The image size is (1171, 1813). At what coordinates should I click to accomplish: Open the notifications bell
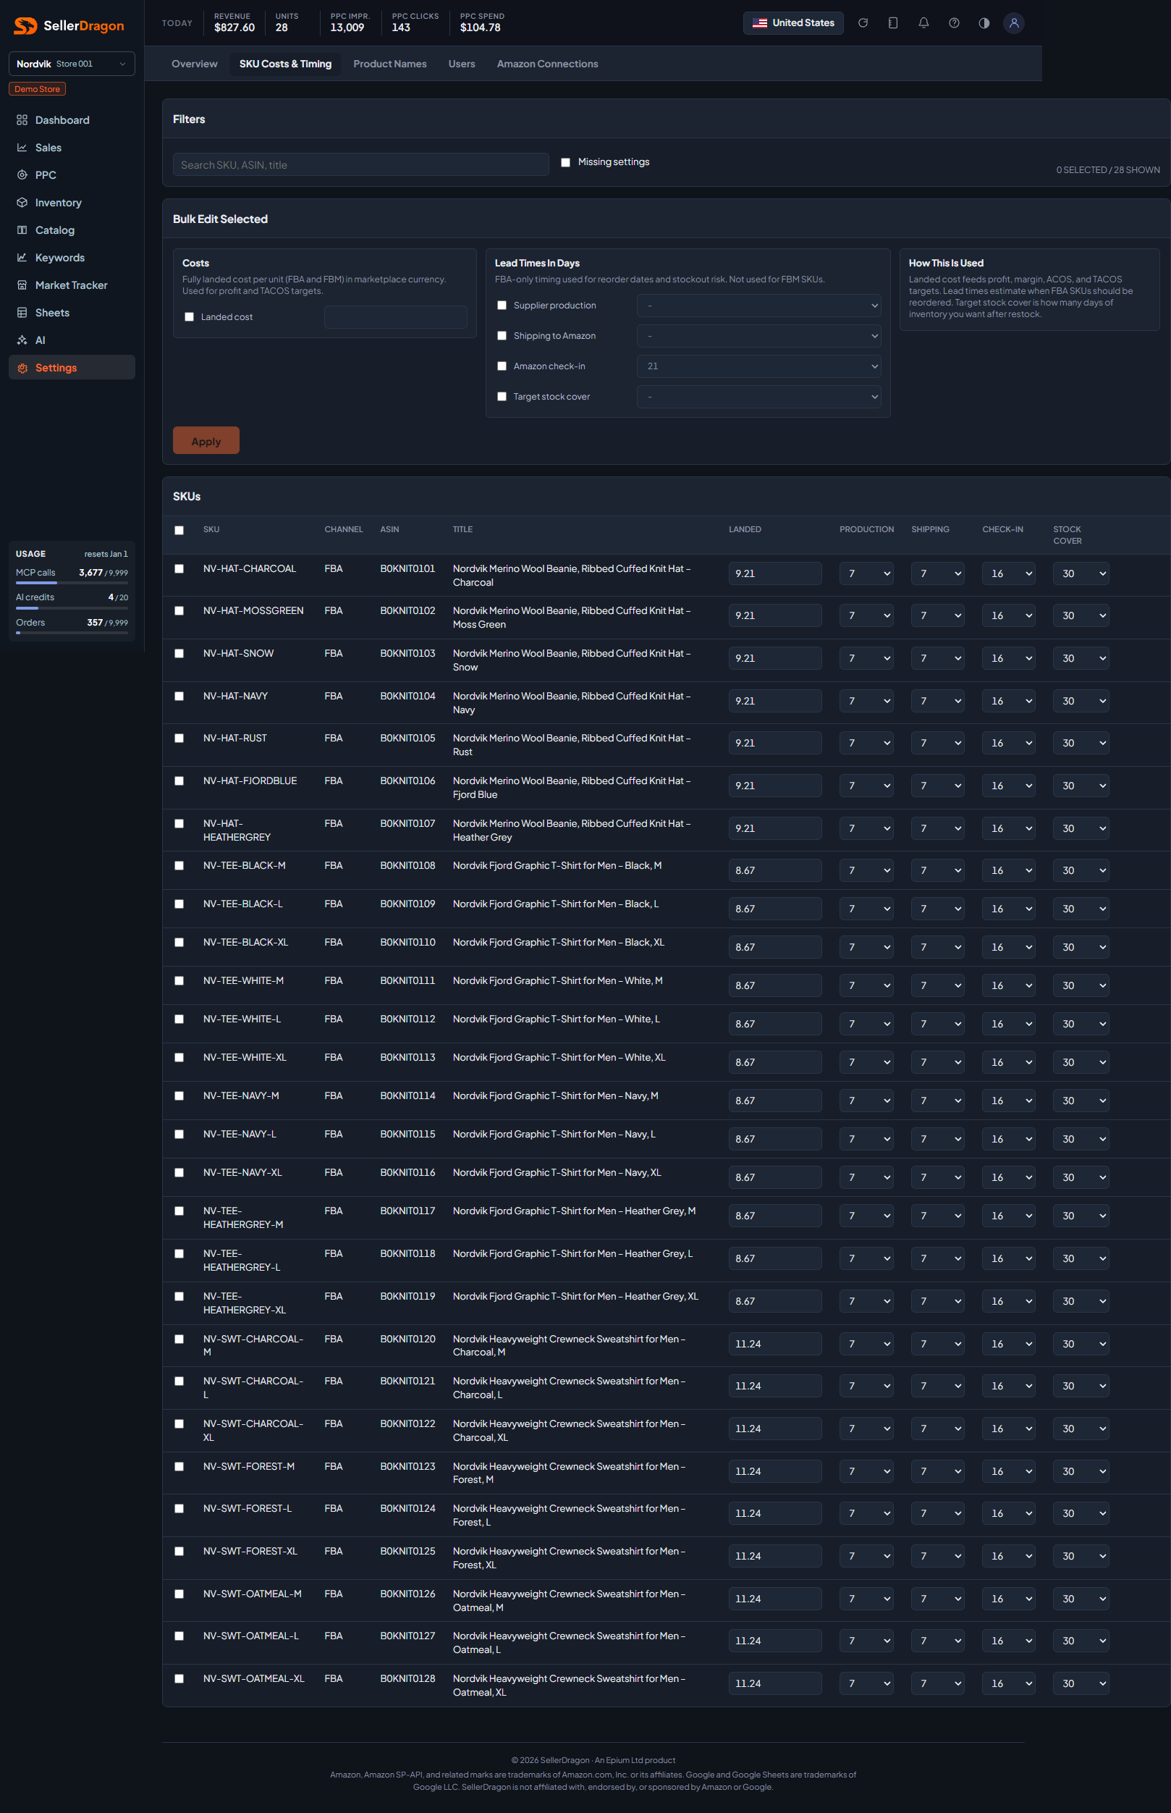point(923,23)
